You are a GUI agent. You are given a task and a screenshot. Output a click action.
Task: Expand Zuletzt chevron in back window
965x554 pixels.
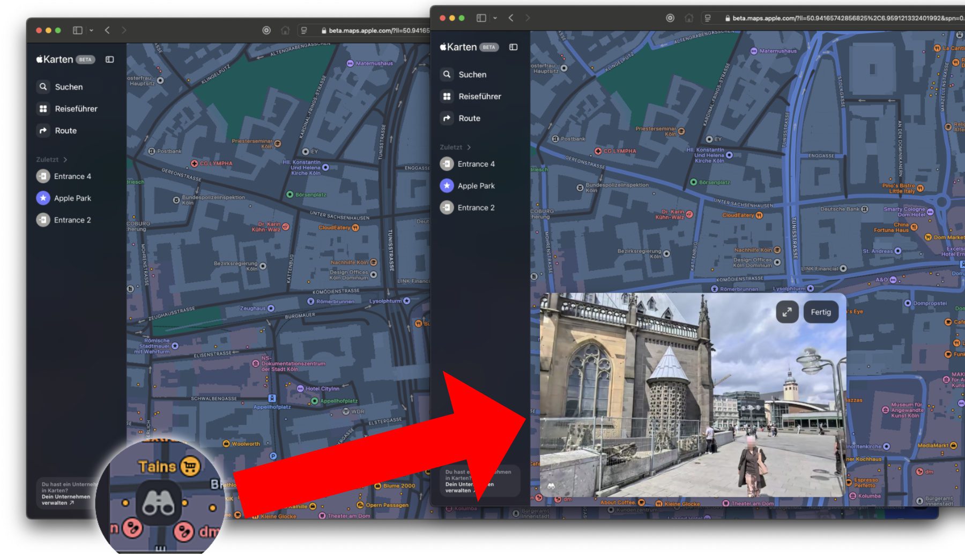[65, 160]
